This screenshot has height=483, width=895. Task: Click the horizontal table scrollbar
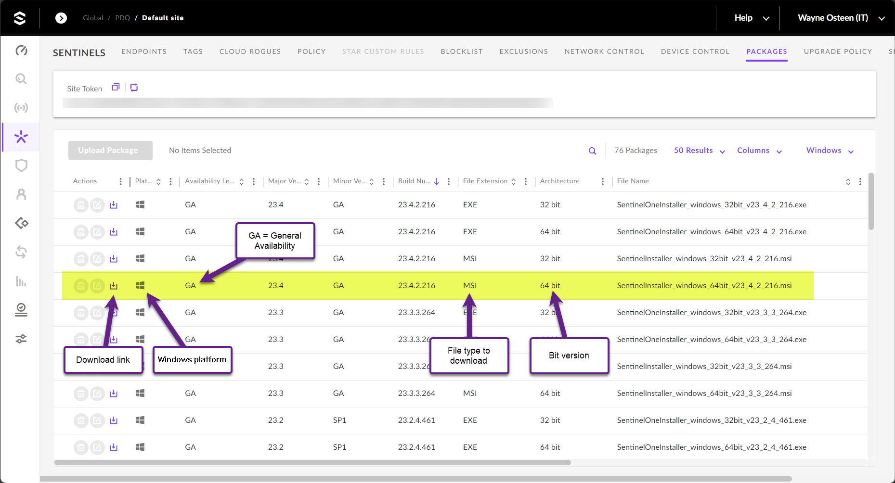coord(312,463)
